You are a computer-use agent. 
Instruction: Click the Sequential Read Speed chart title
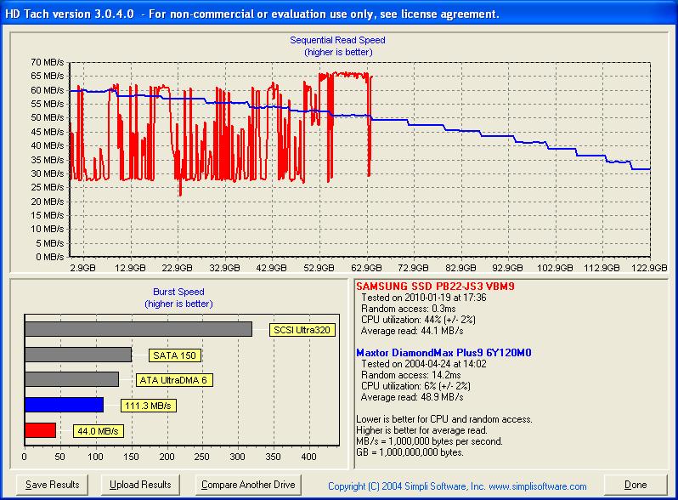337,40
